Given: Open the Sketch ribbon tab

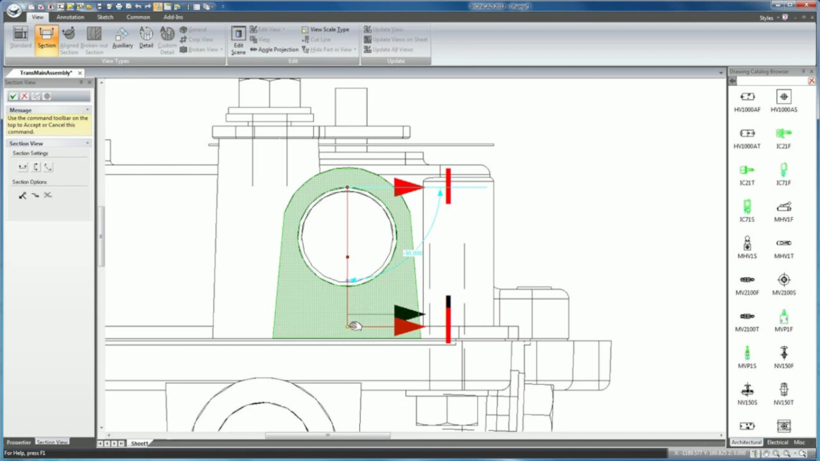Looking at the screenshot, I should 104,17.
